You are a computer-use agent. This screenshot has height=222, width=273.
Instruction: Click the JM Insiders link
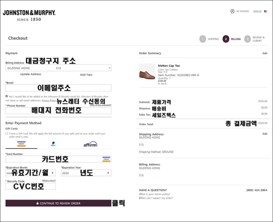[x=243, y=11]
